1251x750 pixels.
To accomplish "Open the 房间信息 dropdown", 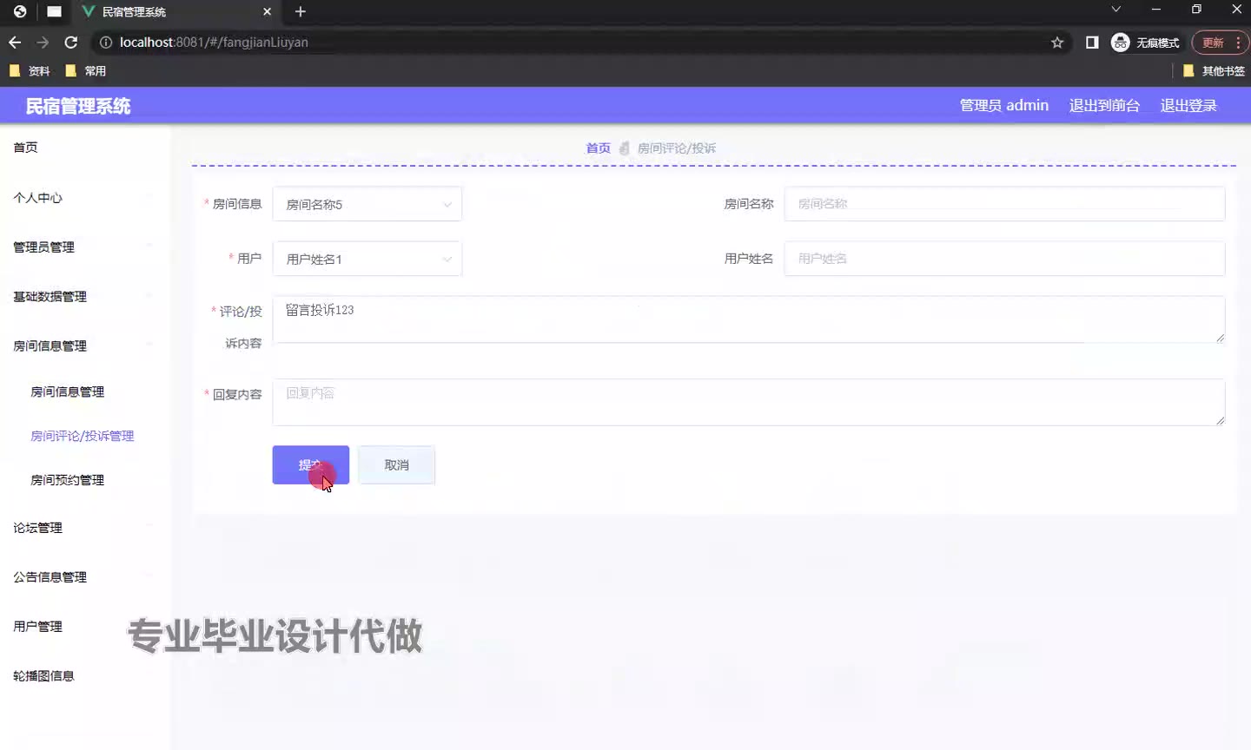I will point(367,205).
